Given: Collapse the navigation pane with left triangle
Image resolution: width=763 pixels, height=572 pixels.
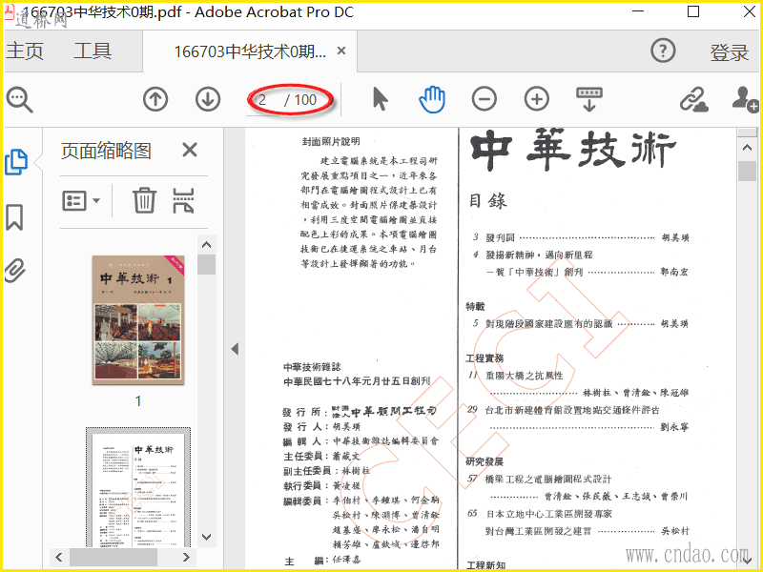Looking at the screenshot, I should (235, 349).
